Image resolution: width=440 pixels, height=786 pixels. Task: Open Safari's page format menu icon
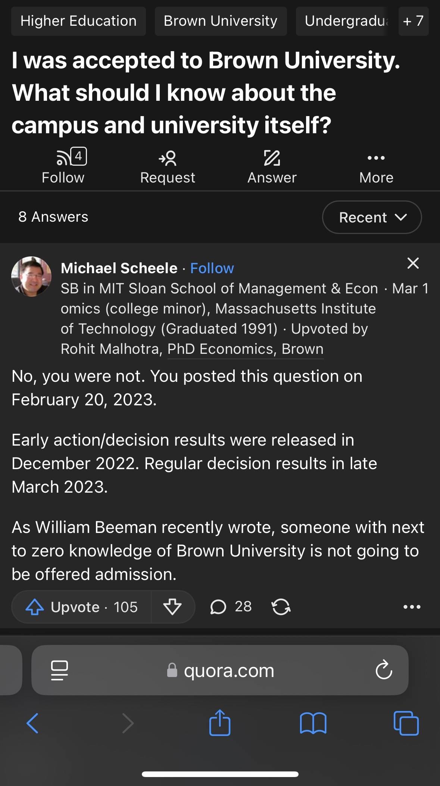[x=59, y=670]
